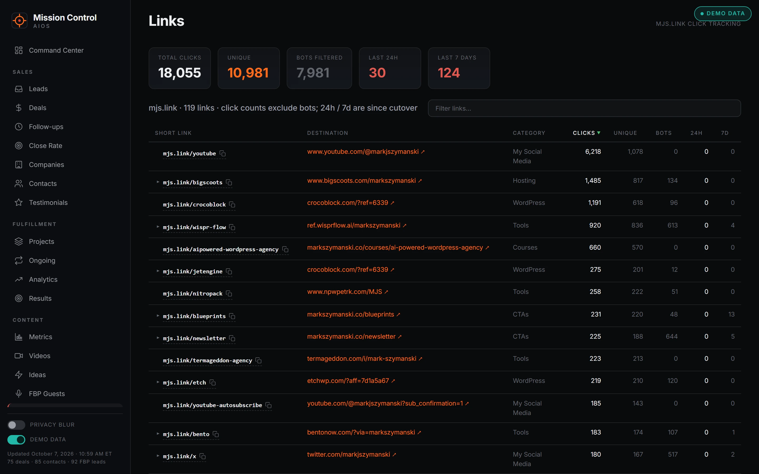
Task: Copy the mjs.link/jetengine short link
Action: (229, 271)
